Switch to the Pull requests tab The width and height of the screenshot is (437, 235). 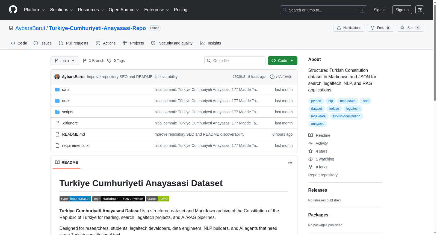[x=73, y=43]
